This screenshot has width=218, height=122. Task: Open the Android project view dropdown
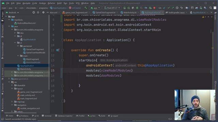point(12,13)
